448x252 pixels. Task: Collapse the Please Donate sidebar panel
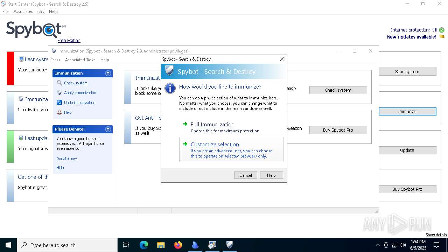click(x=108, y=129)
